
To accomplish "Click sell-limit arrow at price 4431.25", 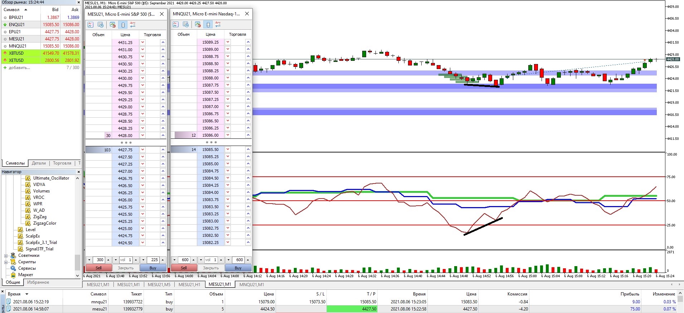I will coord(142,42).
